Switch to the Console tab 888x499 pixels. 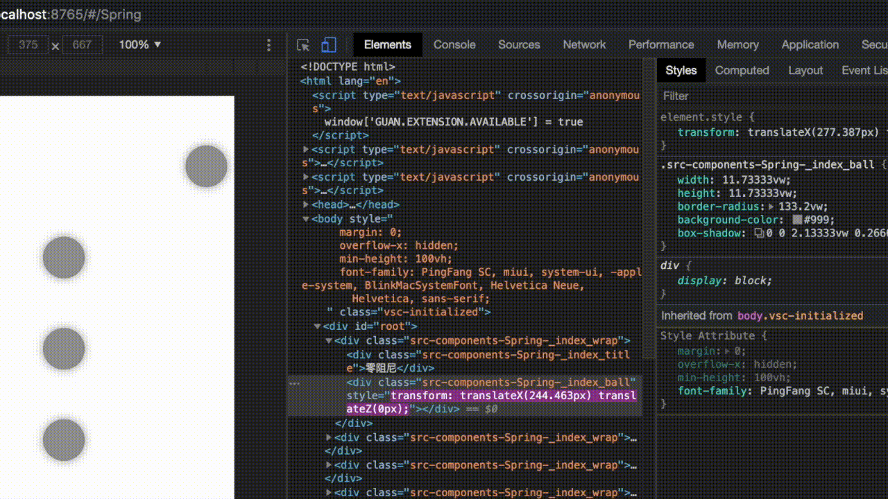tap(454, 45)
